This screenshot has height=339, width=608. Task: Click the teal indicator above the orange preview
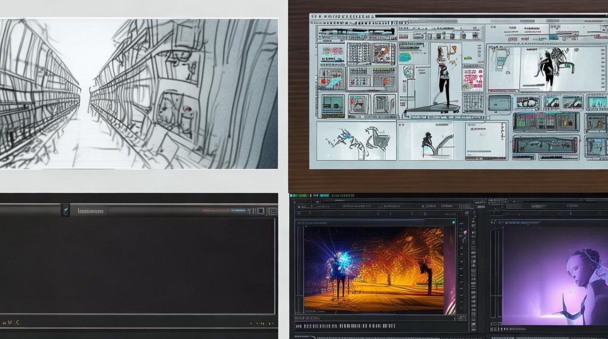(x=453, y=222)
